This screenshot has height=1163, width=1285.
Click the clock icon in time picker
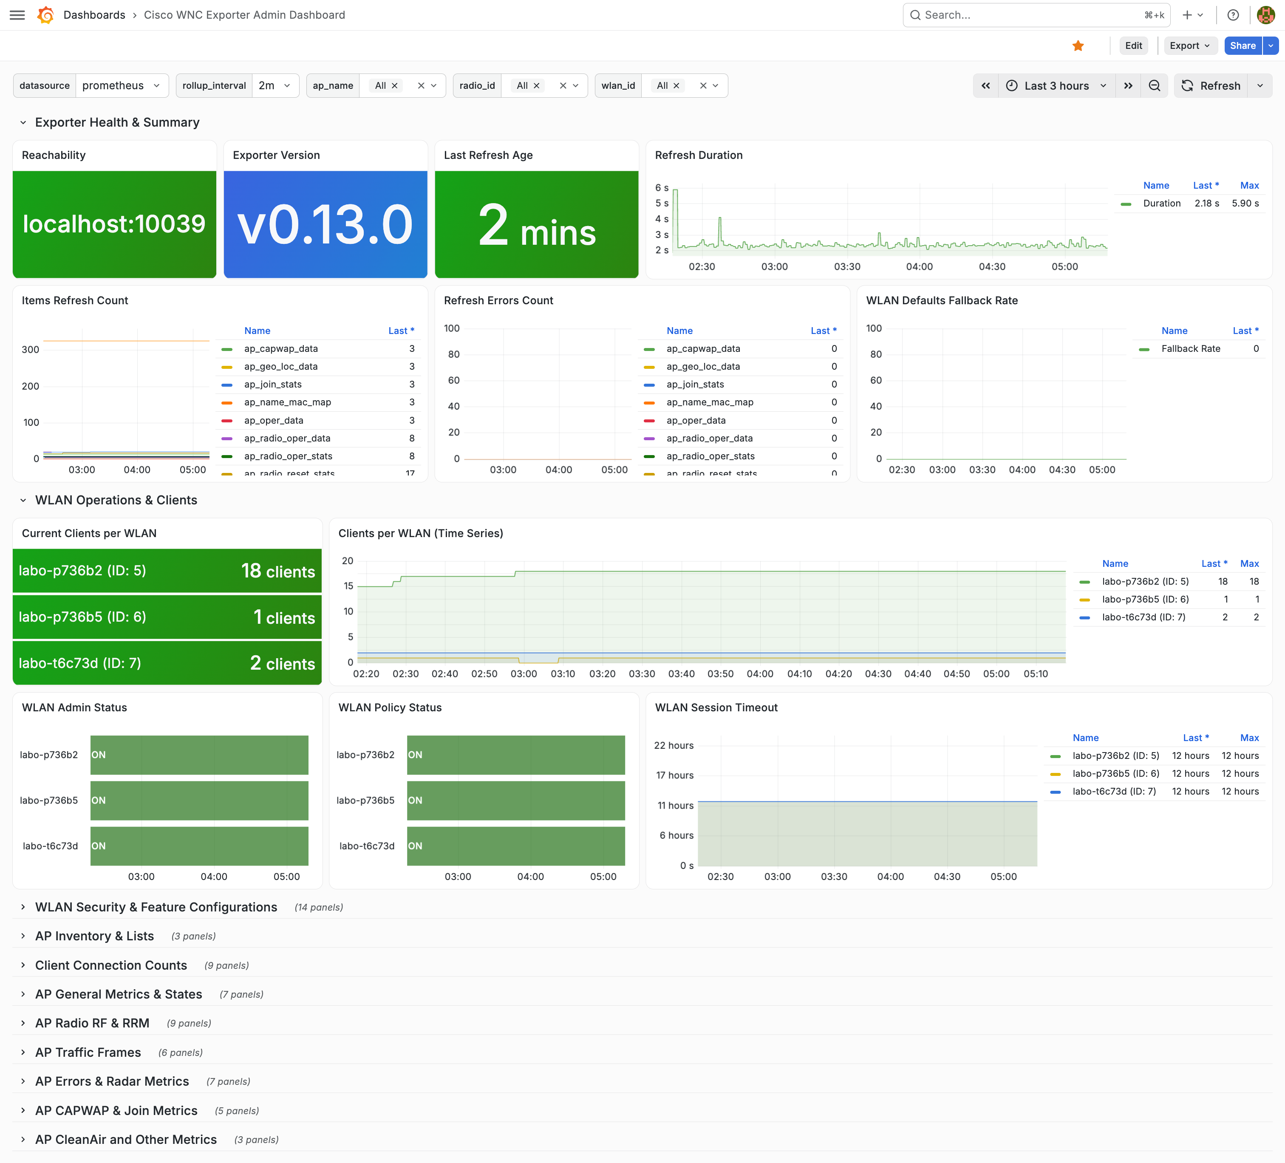(1011, 85)
